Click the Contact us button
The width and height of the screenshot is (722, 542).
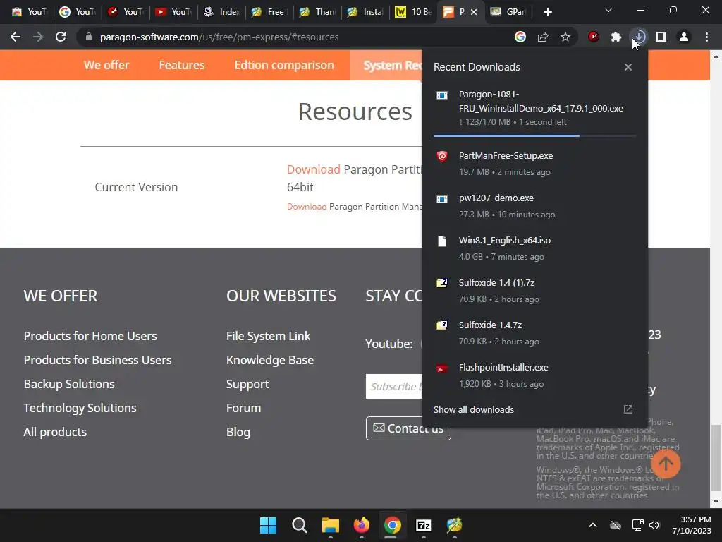tap(408, 428)
